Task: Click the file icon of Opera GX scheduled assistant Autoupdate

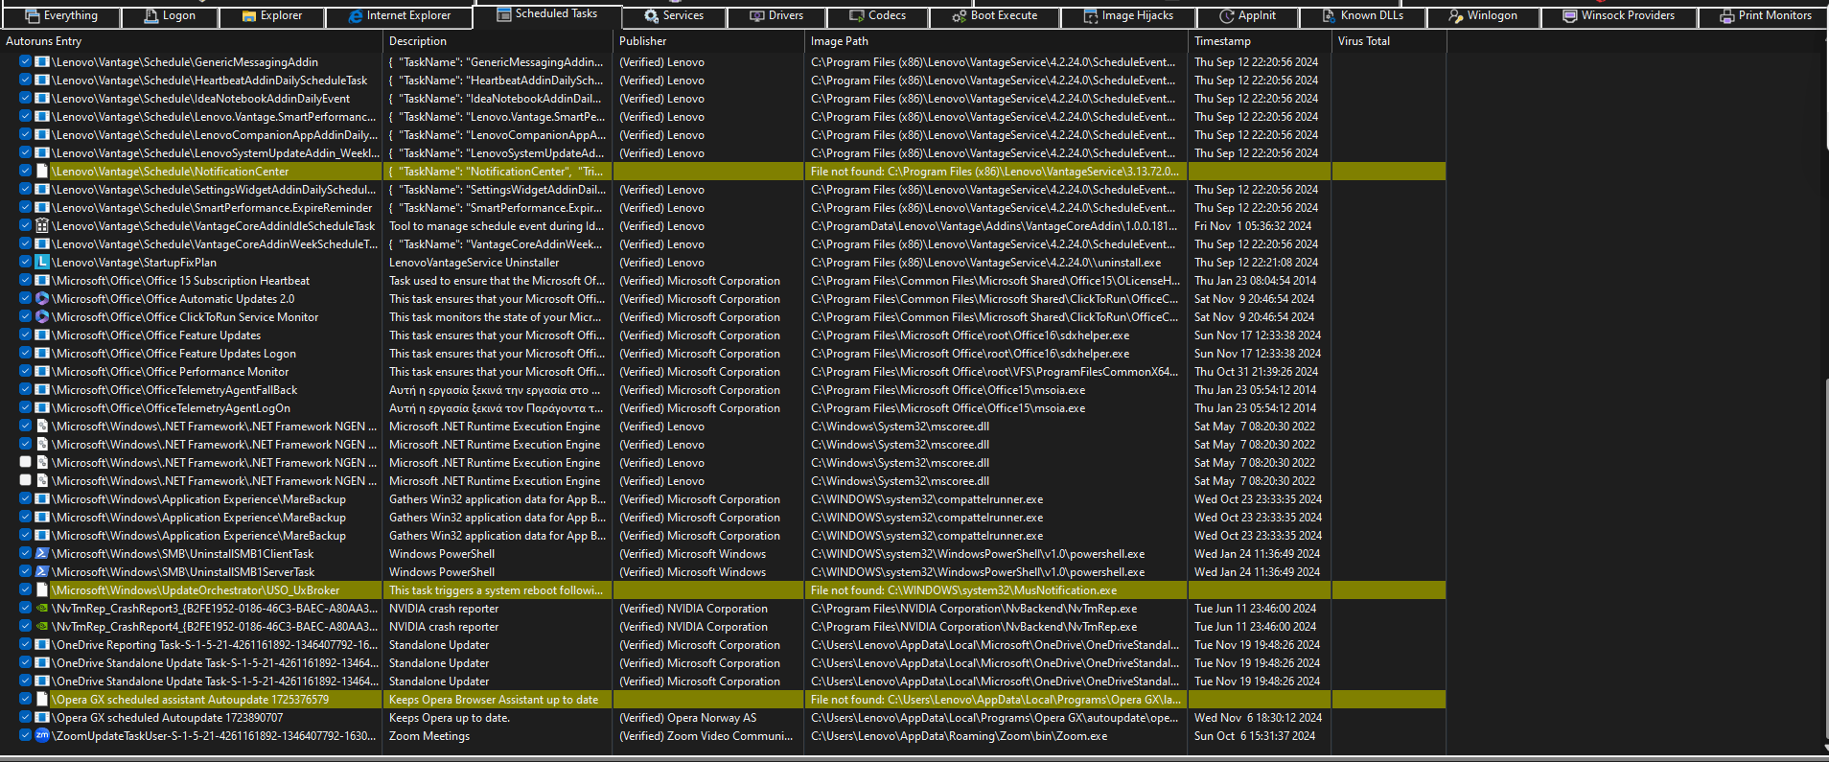Action: coord(42,700)
